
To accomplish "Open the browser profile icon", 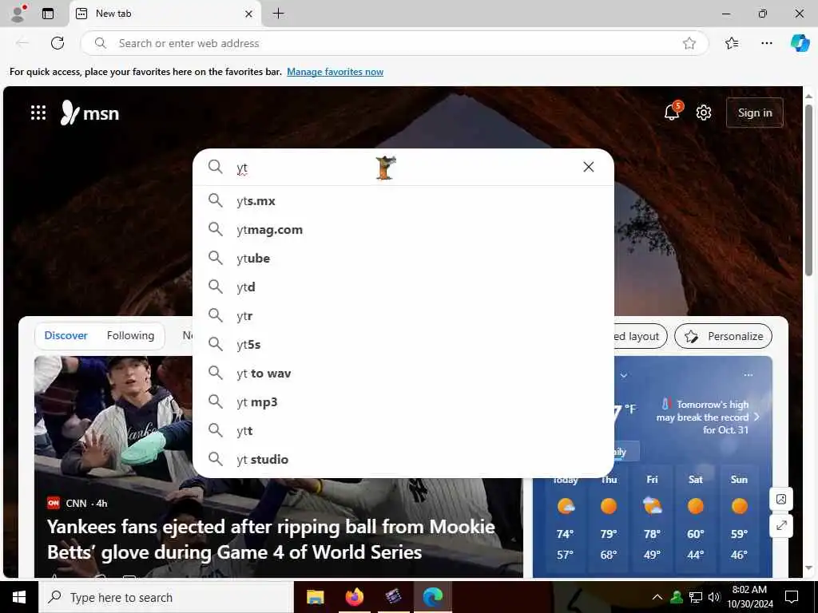I will [18, 14].
